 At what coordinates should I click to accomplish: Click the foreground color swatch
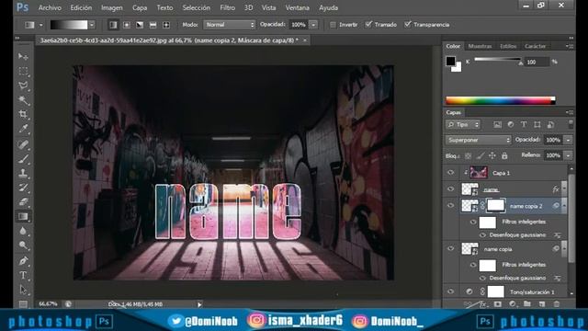click(x=450, y=61)
